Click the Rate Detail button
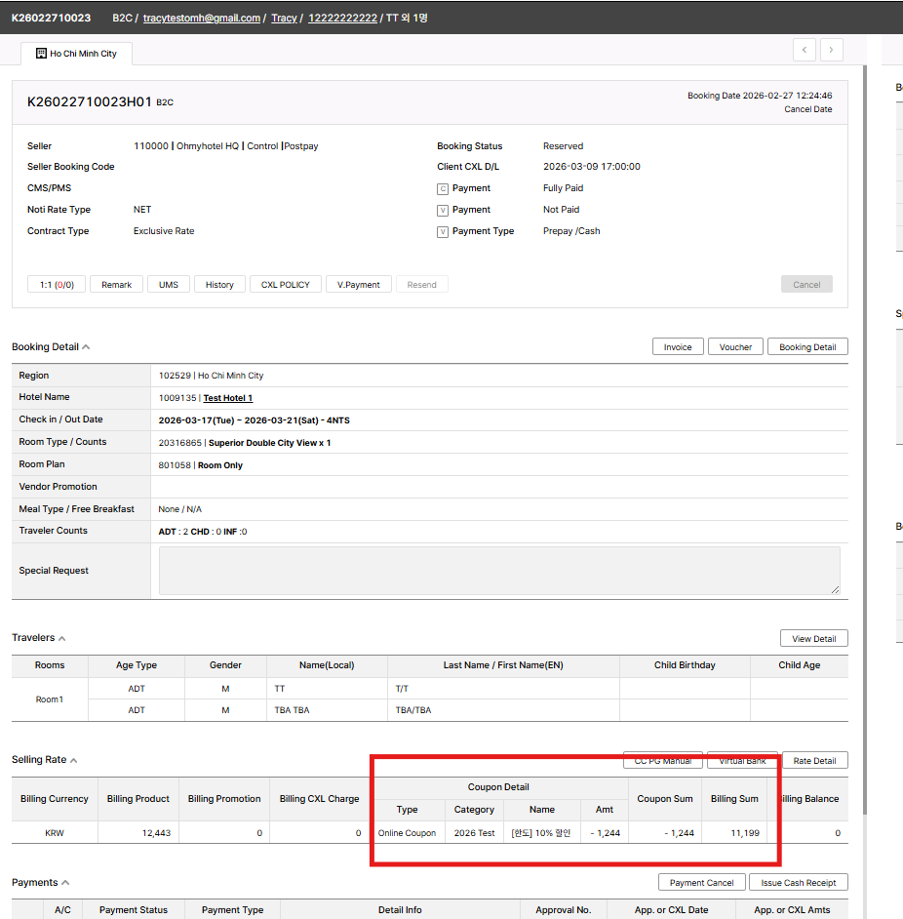 point(814,761)
